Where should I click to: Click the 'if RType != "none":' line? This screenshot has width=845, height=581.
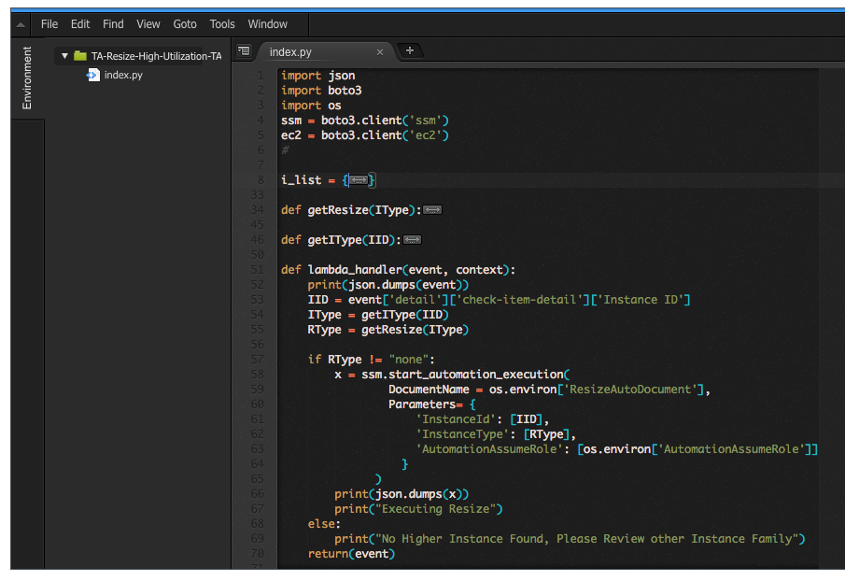click(x=372, y=360)
